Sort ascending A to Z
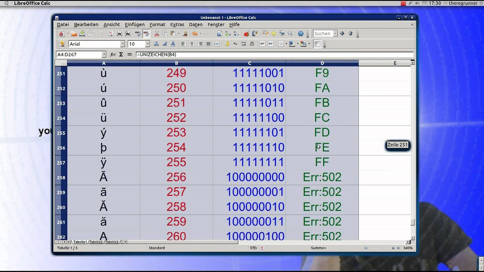484x272 pixels. tap(228, 34)
